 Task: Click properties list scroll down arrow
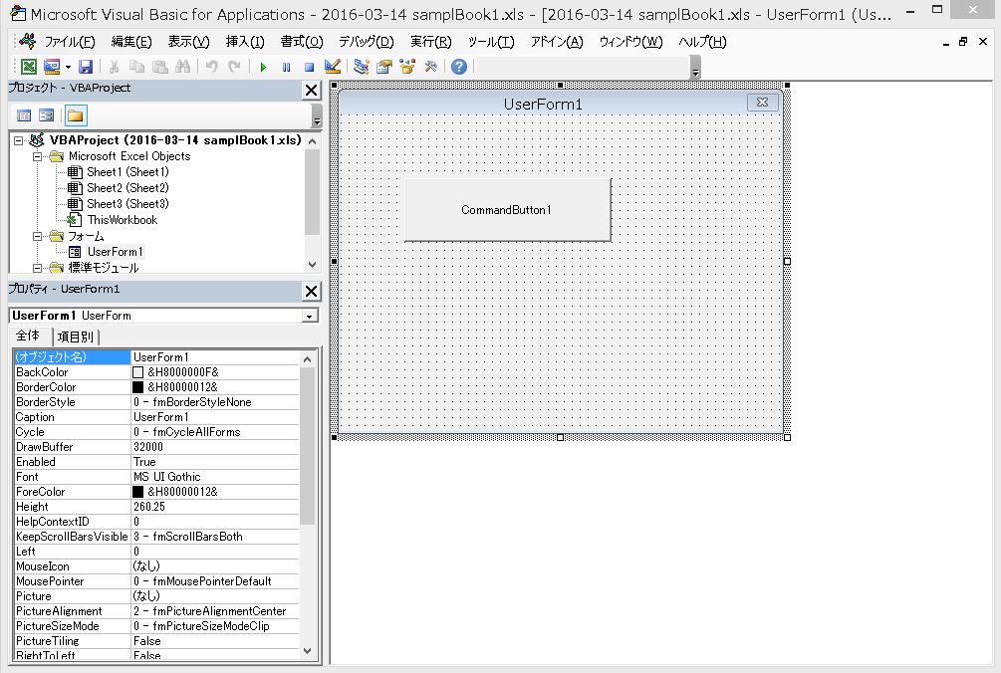click(307, 651)
